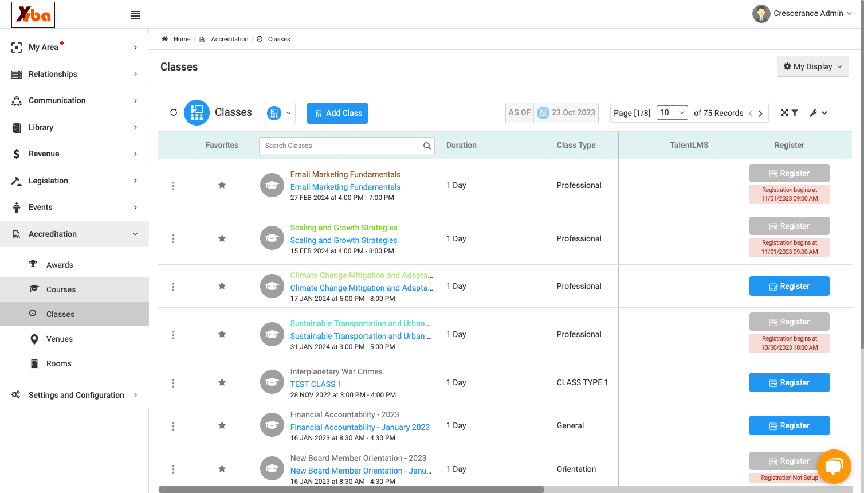
Task: Open the Courses submenu item
Action: 74,289
